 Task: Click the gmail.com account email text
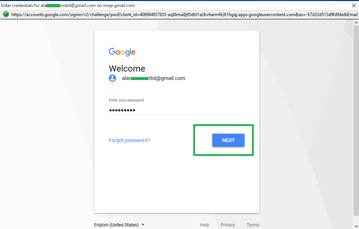[x=153, y=78]
